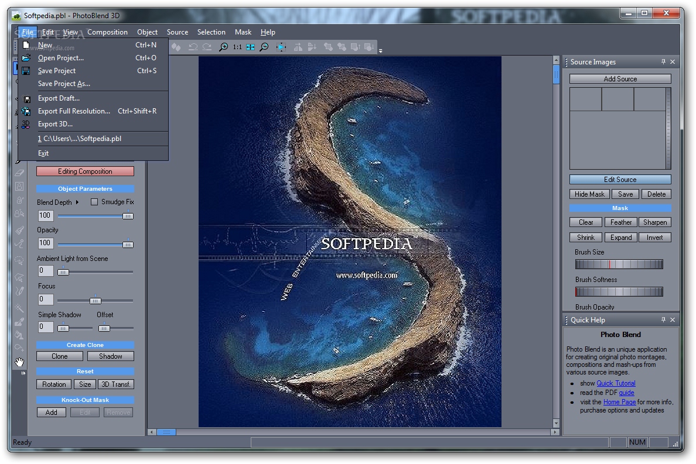Open toolbar options overflow arrow

pos(380,51)
